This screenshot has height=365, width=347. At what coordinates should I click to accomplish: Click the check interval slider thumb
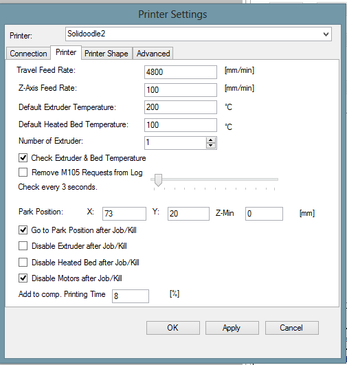point(158,180)
